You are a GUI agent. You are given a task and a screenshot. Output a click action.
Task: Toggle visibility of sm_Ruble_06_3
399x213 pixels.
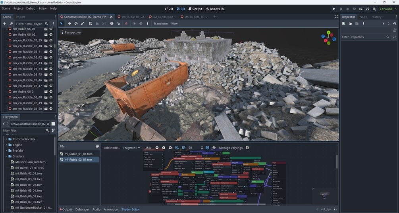click(x=51, y=91)
